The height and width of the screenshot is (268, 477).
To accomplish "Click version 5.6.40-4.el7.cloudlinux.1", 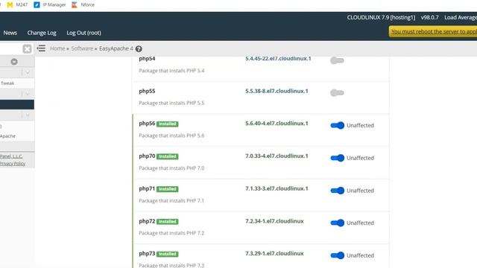I will (x=277, y=124).
